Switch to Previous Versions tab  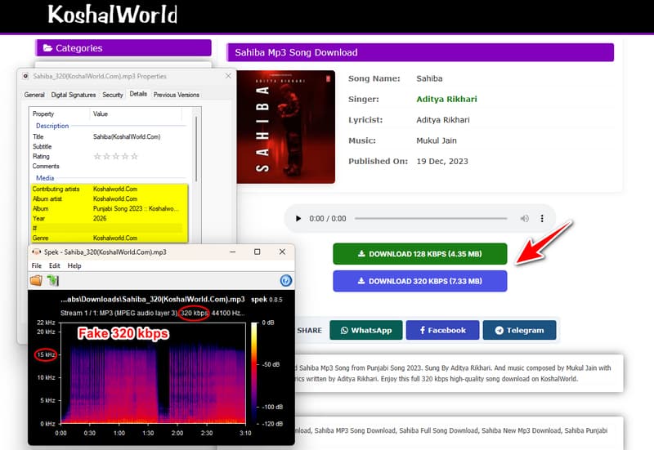tap(177, 95)
